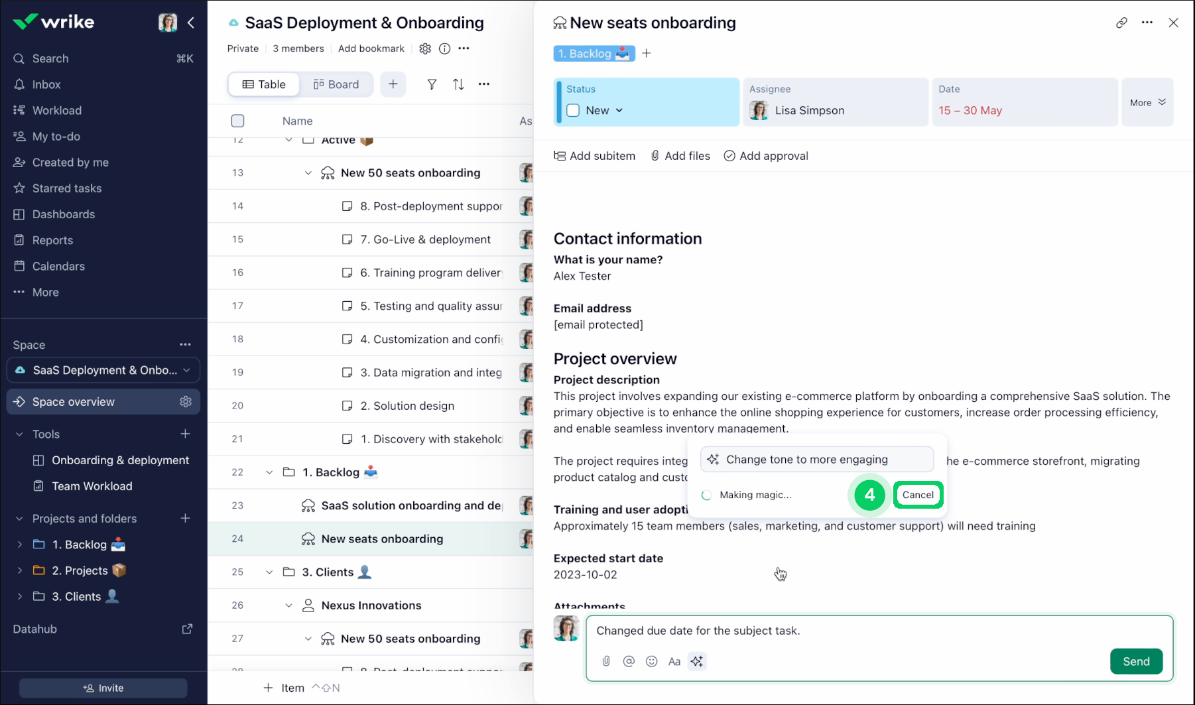Screen dimensions: 1195x705
Task: Open Space overview settings gear
Action: [x=186, y=402]
